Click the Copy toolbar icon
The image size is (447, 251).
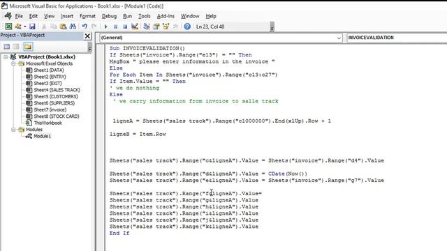coord(53,26)
